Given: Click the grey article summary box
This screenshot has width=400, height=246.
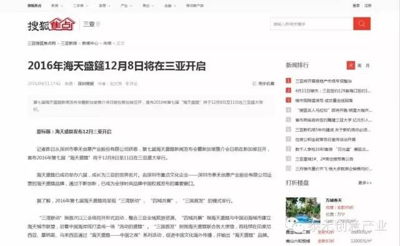Looking at the screenshot, I should coord(151,106).
